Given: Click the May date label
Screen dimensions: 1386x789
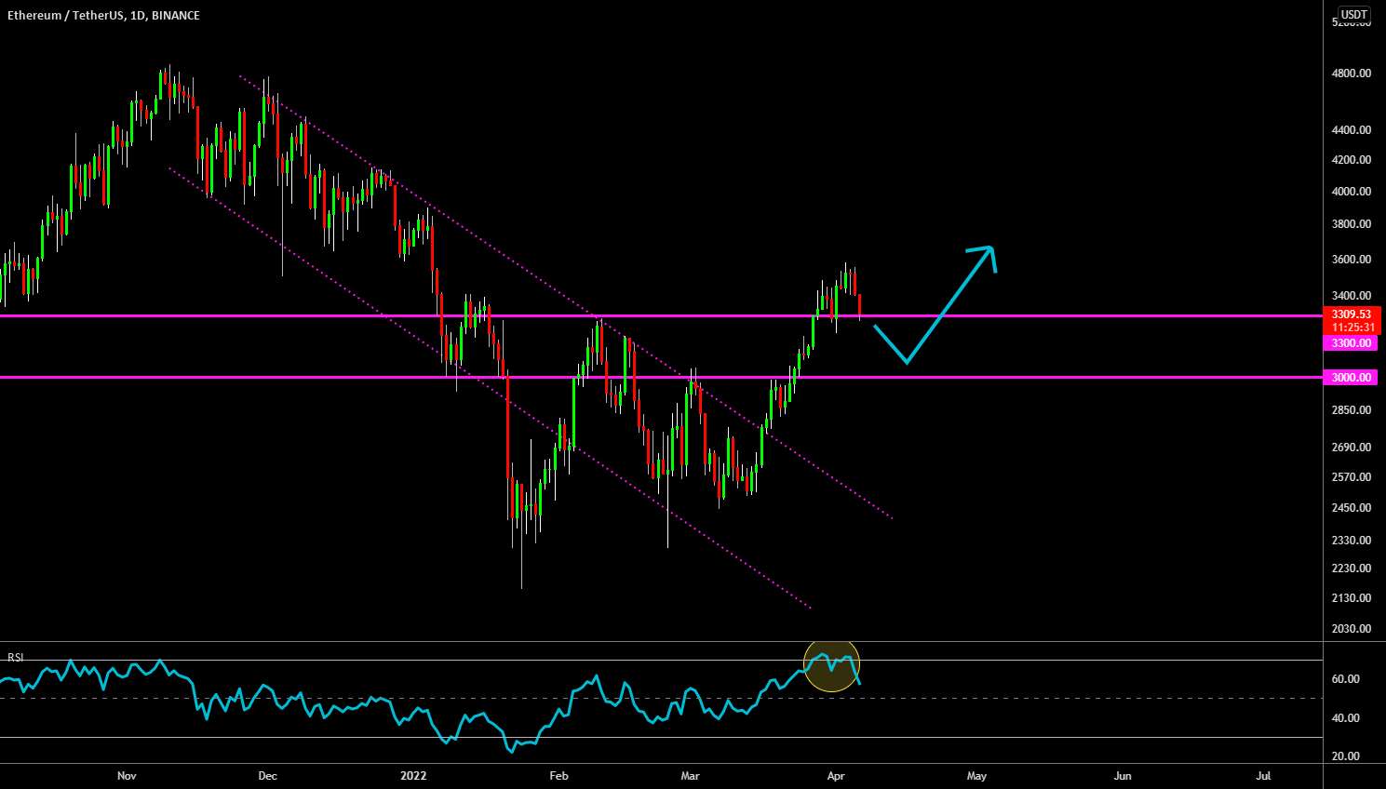Looking at the screenshot, I should tap(976, 776).
